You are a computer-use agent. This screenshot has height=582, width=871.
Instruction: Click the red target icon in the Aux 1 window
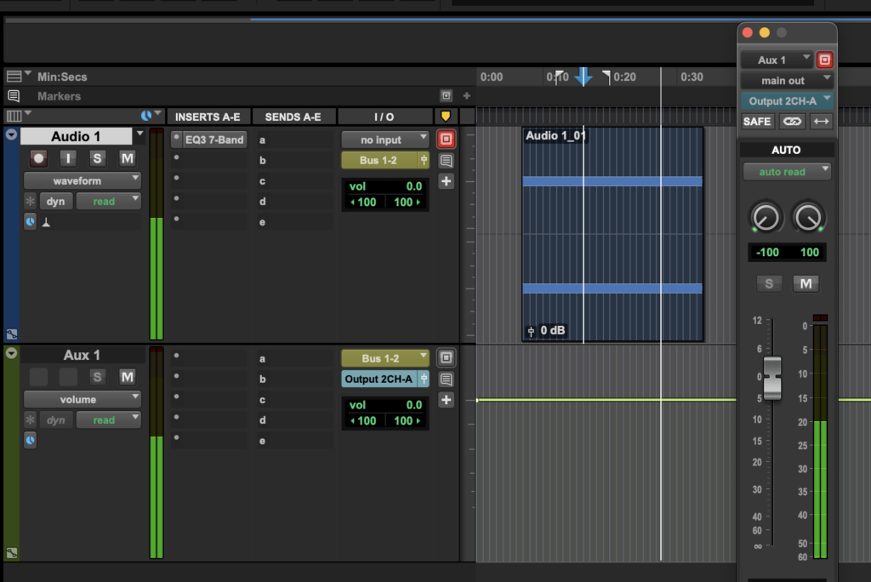click(823, 60)
